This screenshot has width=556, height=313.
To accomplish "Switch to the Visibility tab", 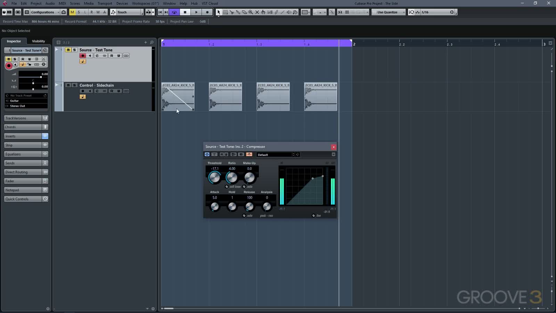I will pyautogui.click(x=38, y=41).
